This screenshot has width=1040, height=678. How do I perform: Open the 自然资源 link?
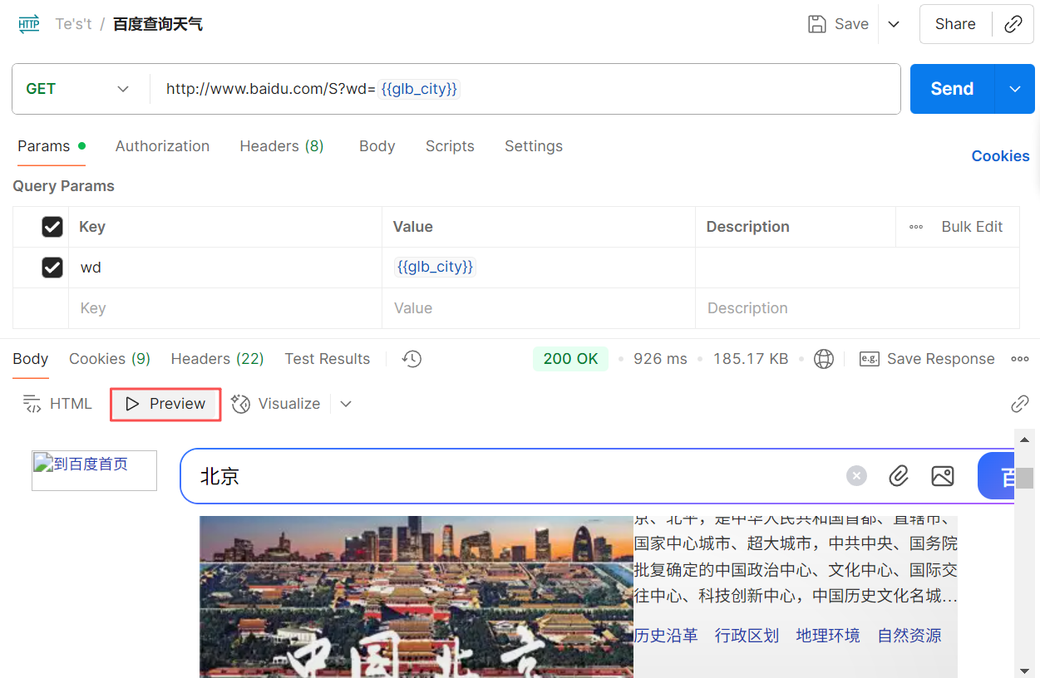(909, 636)
